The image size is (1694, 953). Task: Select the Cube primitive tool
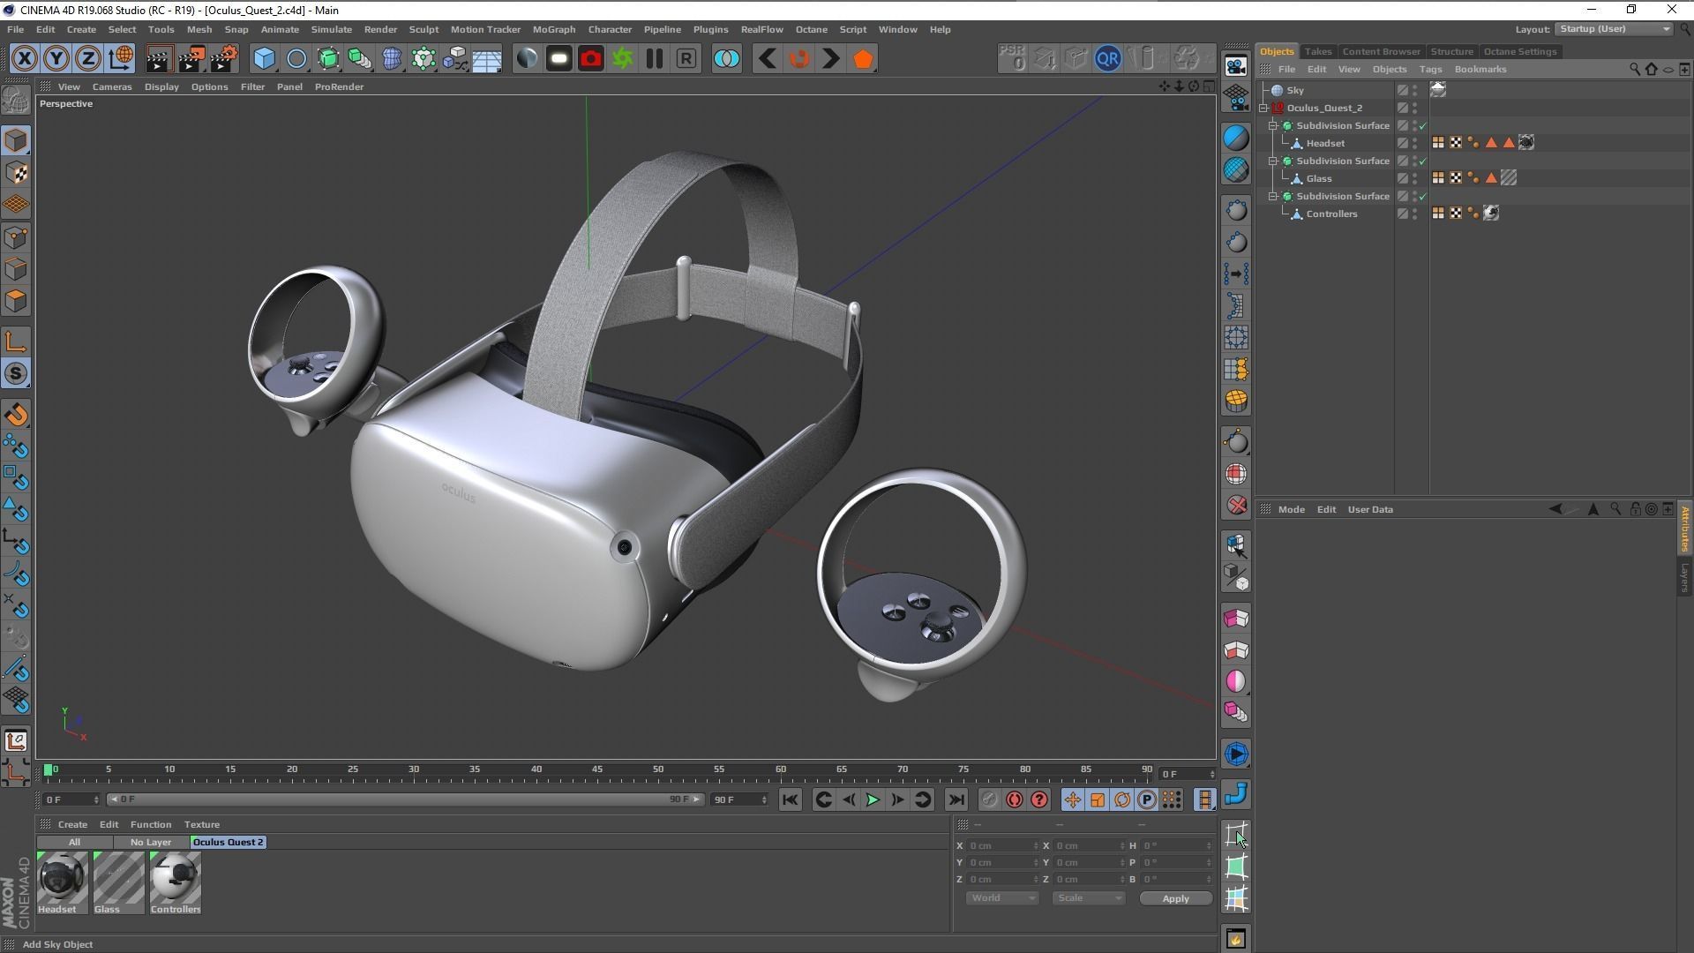[x=264, y=59]
